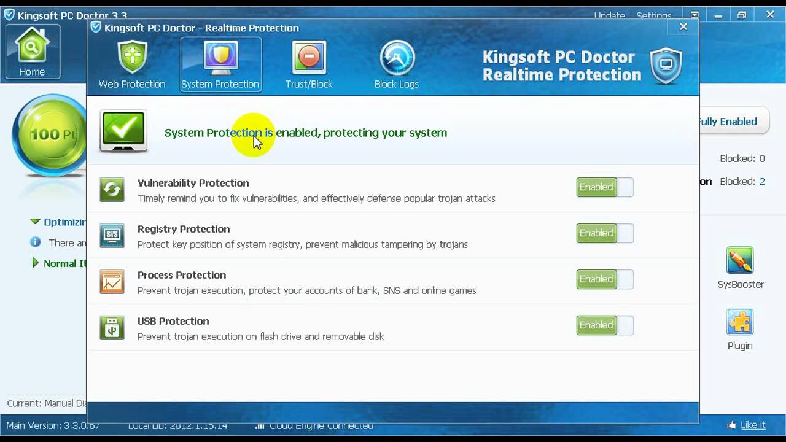
Task: Click the Like it link
Action: click(x=753, y=425)
